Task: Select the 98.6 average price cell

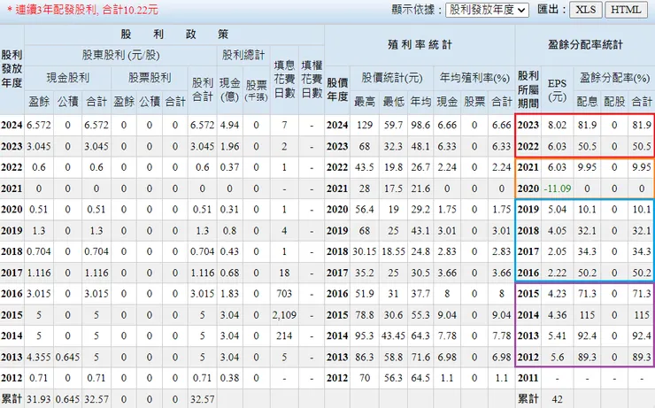Action: point(420,126)
